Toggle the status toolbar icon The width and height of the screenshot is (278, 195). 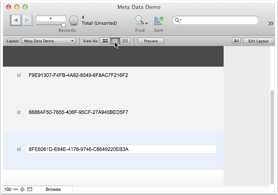pyautogui.click(x=30, y=189)
